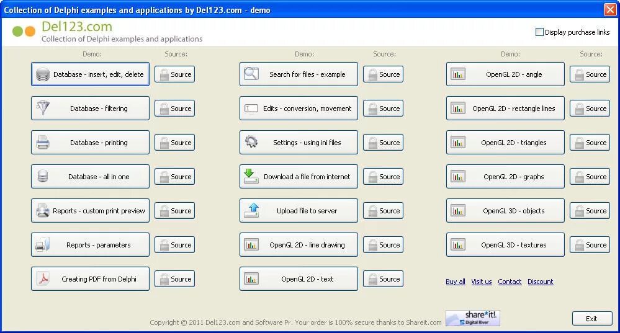This screenshot has width=620, height=333.
Task: Open Source for Edits - conversion, movement
Action: tap(383, 109)
